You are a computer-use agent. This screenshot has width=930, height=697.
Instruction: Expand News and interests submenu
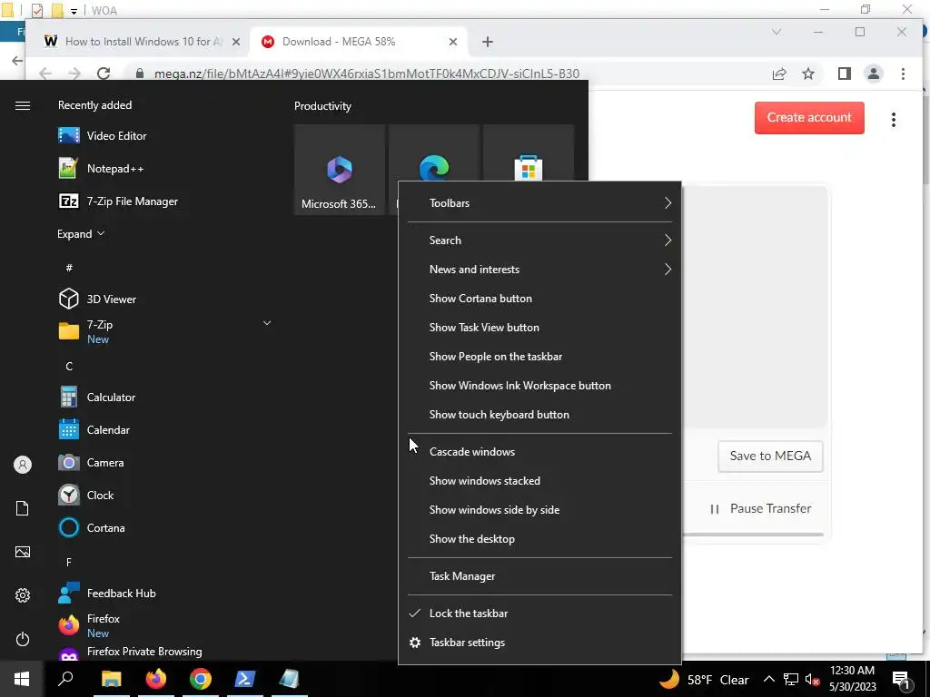point(539,270)
